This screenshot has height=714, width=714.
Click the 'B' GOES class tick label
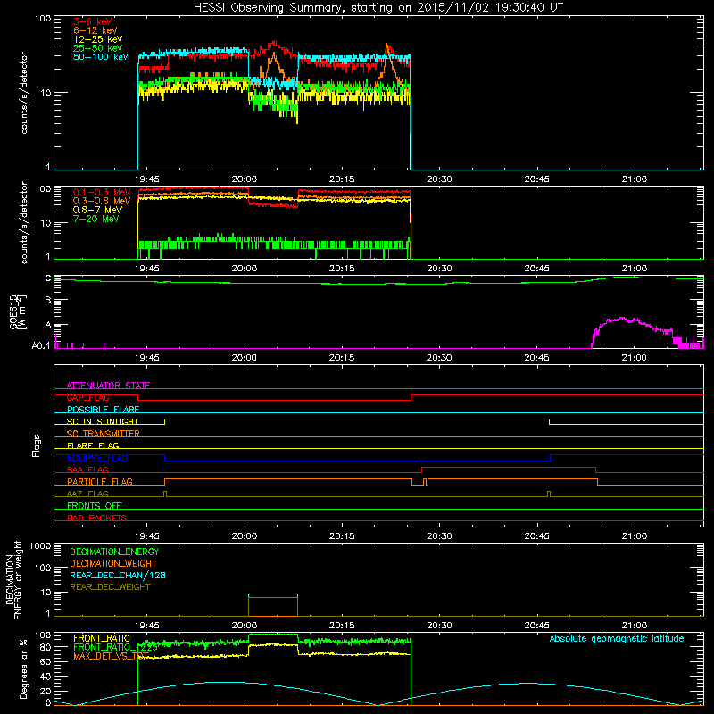pos(48,301)
